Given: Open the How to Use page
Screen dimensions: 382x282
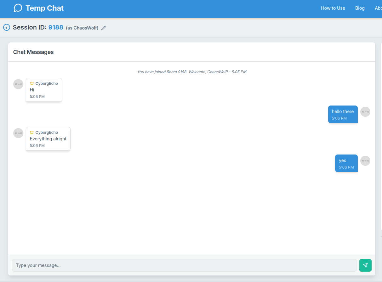Looking at the screenshot, I should (x=333, y=8).
